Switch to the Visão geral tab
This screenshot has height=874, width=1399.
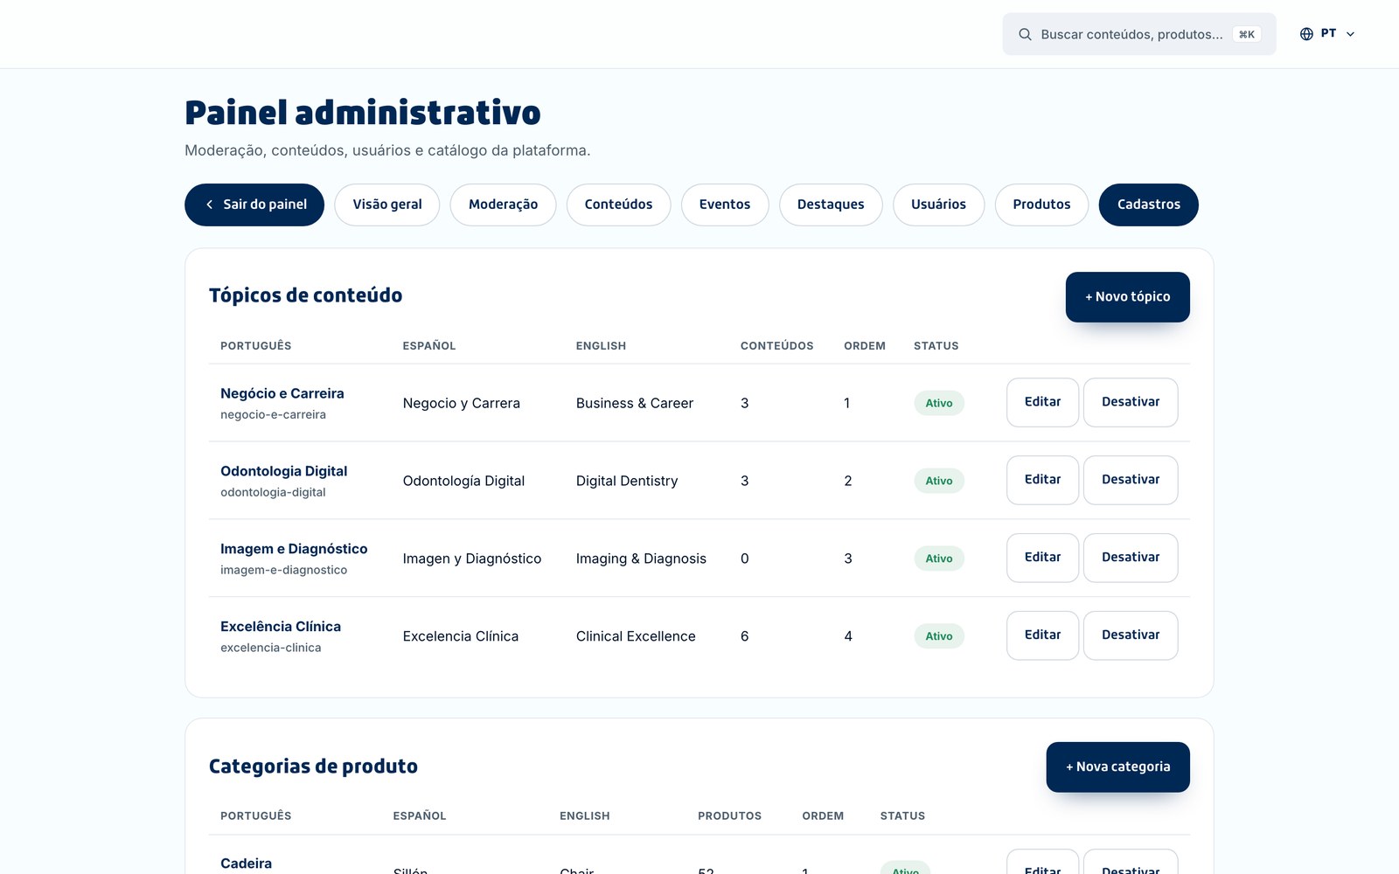[387, 205]
